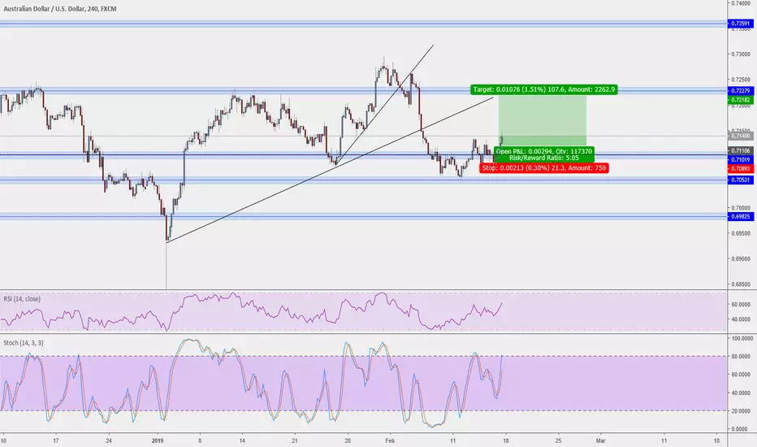Screen dimensions: 757x447
Task: Select the green profit target zone
Action: point(542,120)
